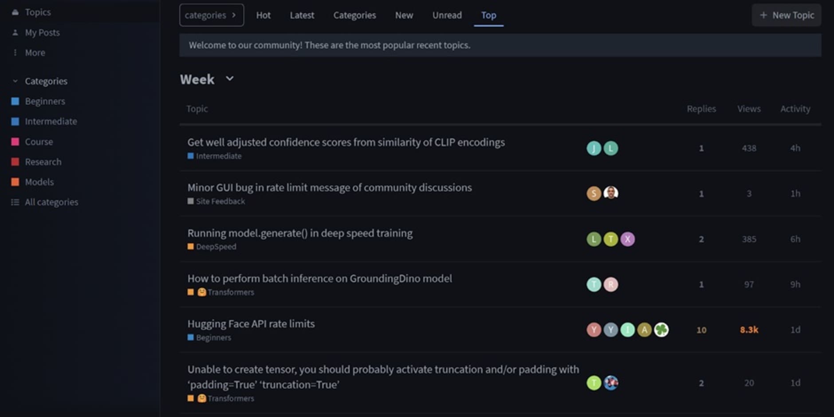Open CLIP encodings confidence scores topic

tap(346, 142)
